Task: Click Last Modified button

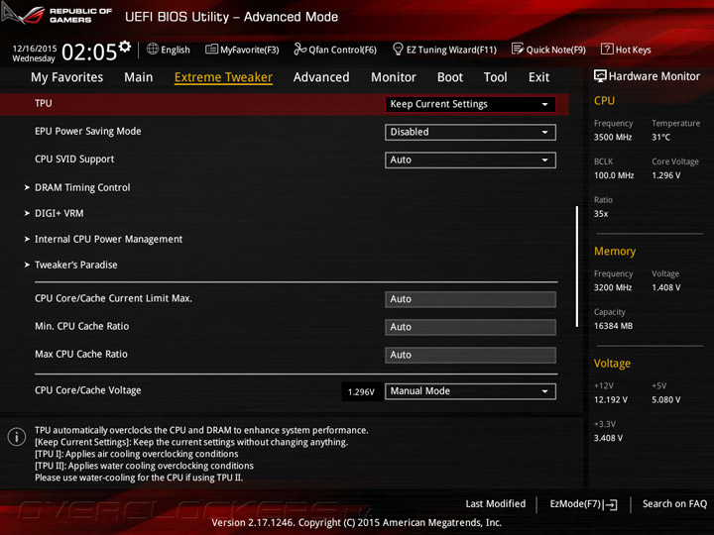Action: (496, 504)
